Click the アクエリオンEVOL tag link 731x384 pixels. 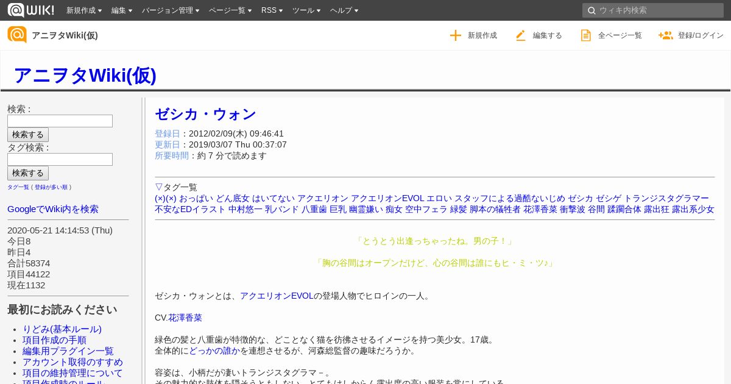click(x=387, y=198)
